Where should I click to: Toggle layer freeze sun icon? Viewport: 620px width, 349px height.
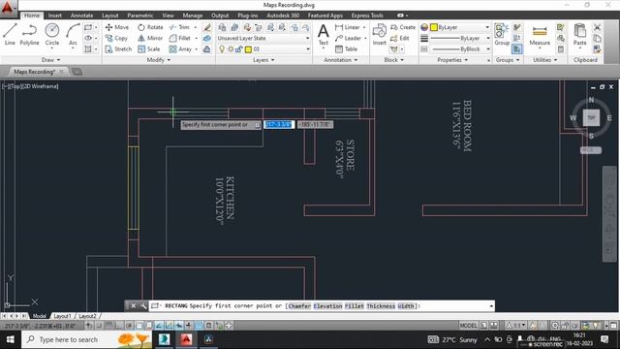pyautogui.click(x=231, y=49)
